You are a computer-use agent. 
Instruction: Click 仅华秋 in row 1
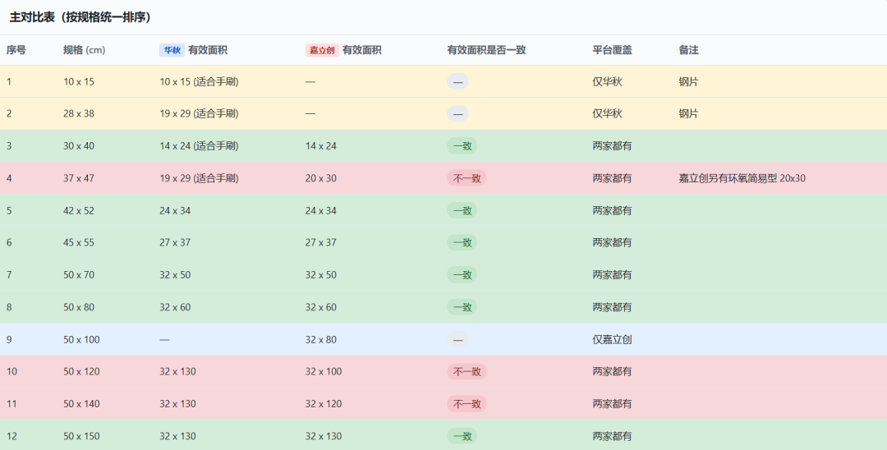(607, 81)
